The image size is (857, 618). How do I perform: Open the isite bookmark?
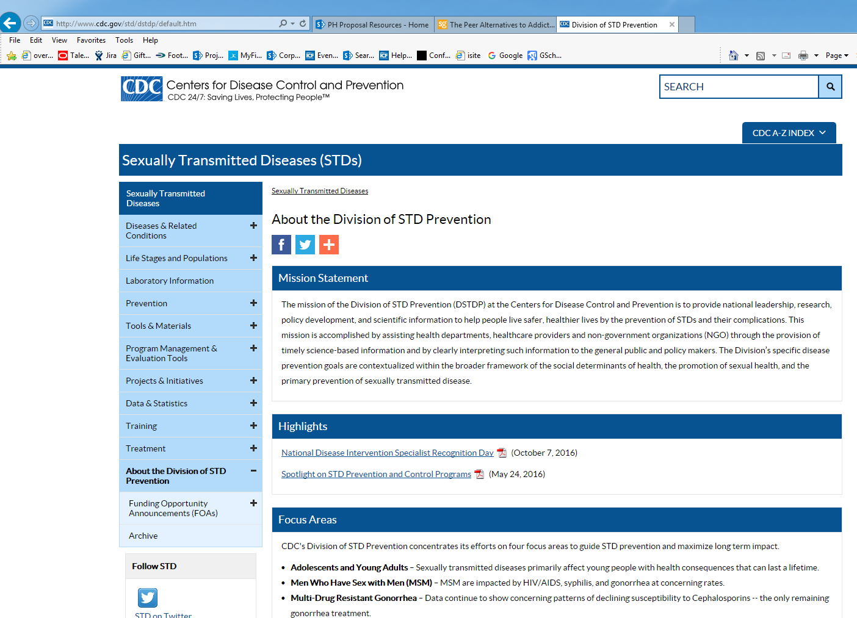click(x=468, y=56)
